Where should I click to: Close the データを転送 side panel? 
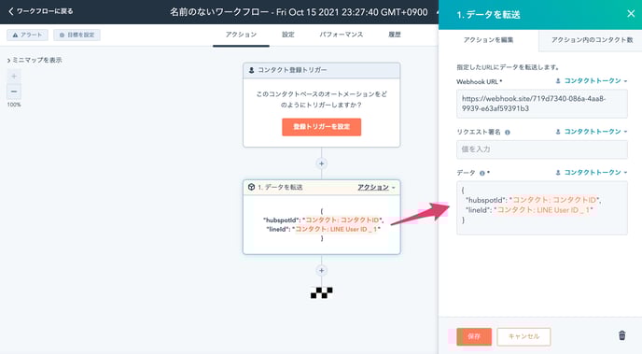point(631,14)
